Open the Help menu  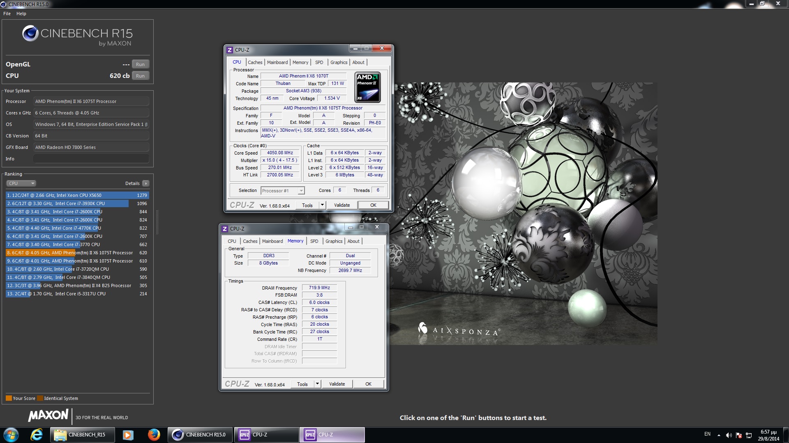pos(21,14)
